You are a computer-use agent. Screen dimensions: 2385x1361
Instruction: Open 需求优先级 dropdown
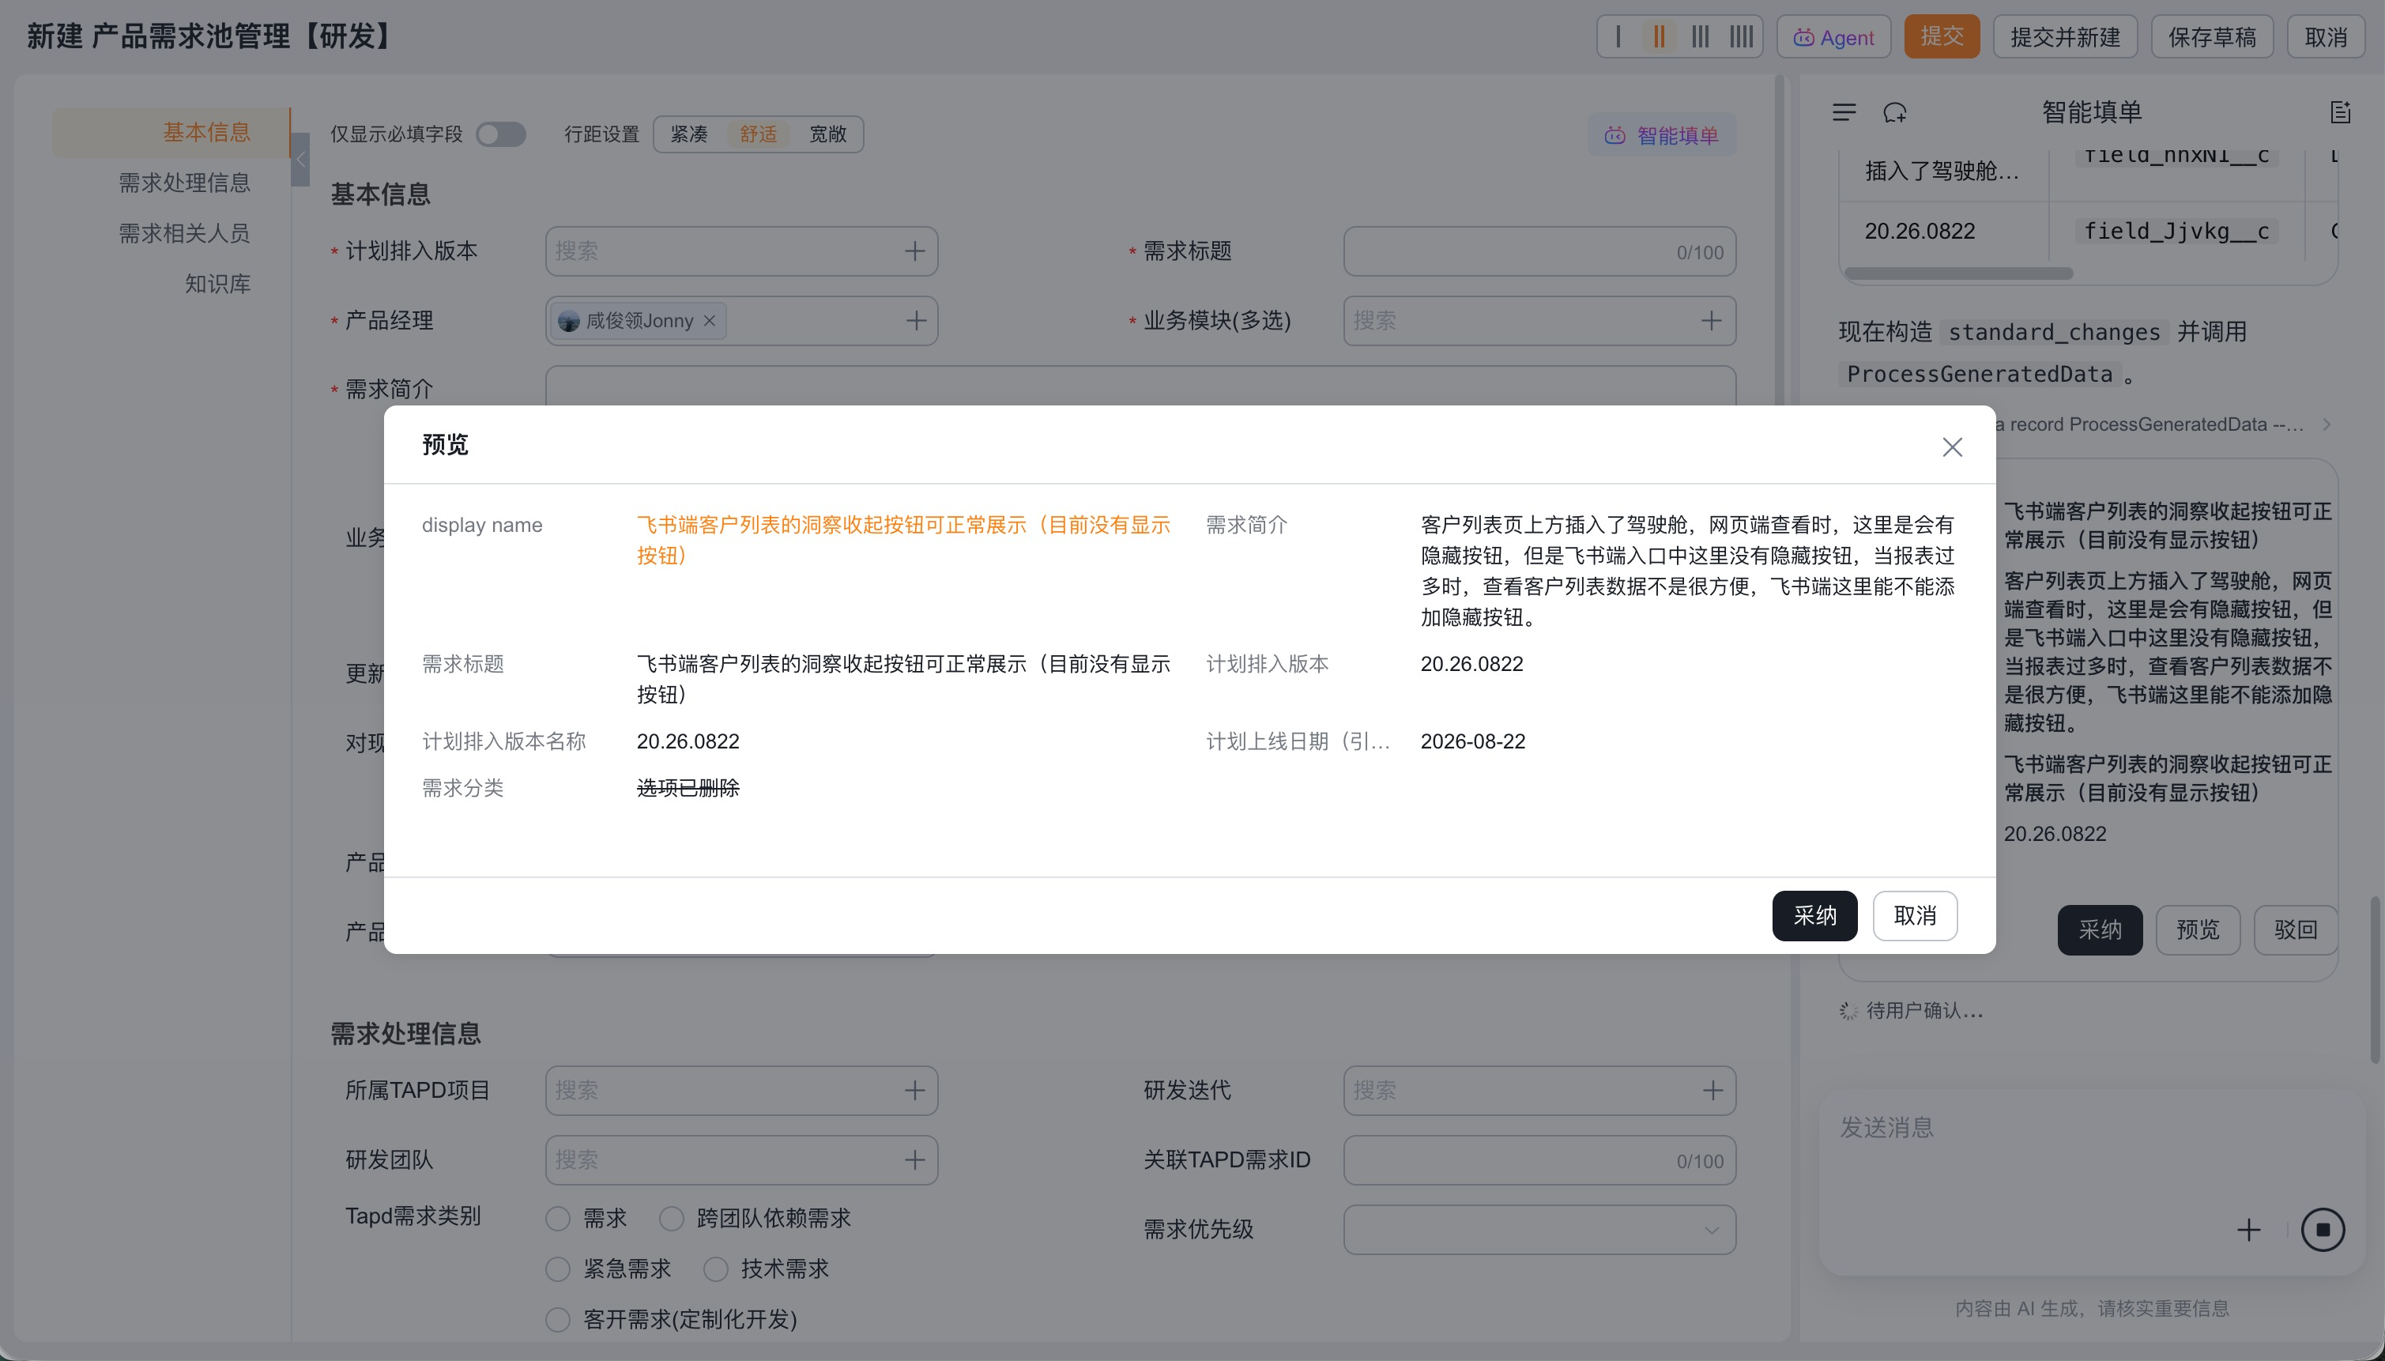click(1539, 1229)
